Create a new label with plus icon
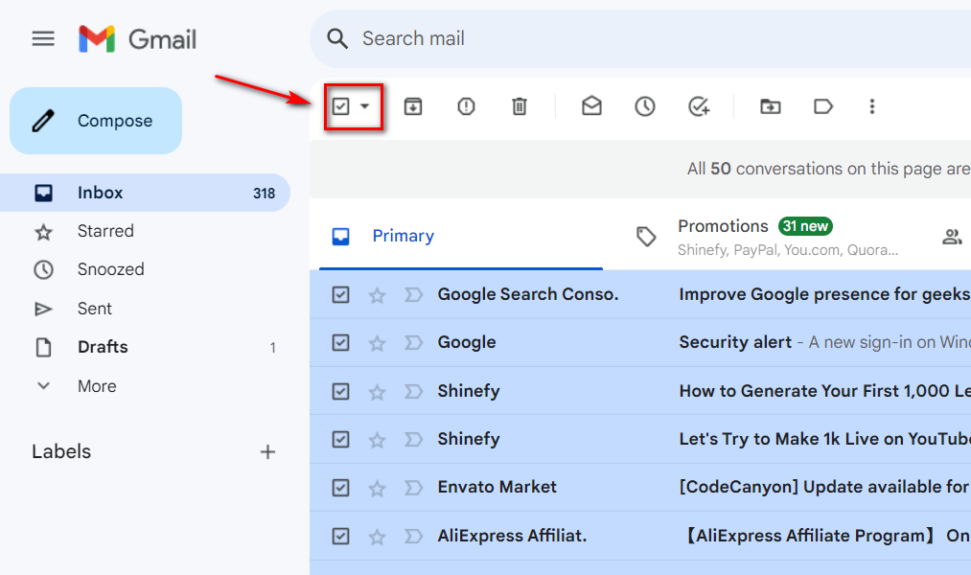 267,451
